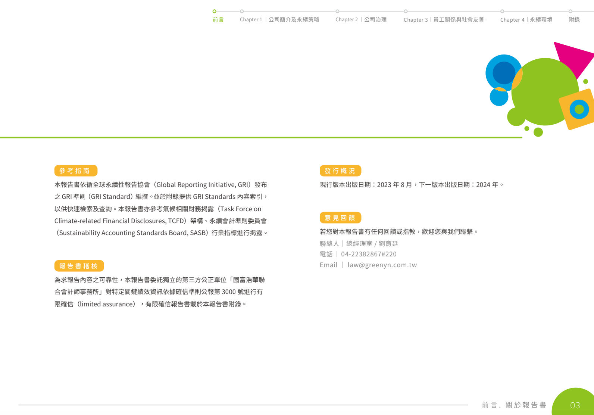Click page number 03 in green circle
Screen dimensions: 594x415
[x=575, y=405]
